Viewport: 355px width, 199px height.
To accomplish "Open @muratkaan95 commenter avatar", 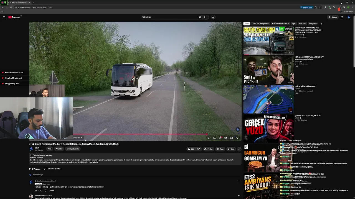I will tap(31, 197).
